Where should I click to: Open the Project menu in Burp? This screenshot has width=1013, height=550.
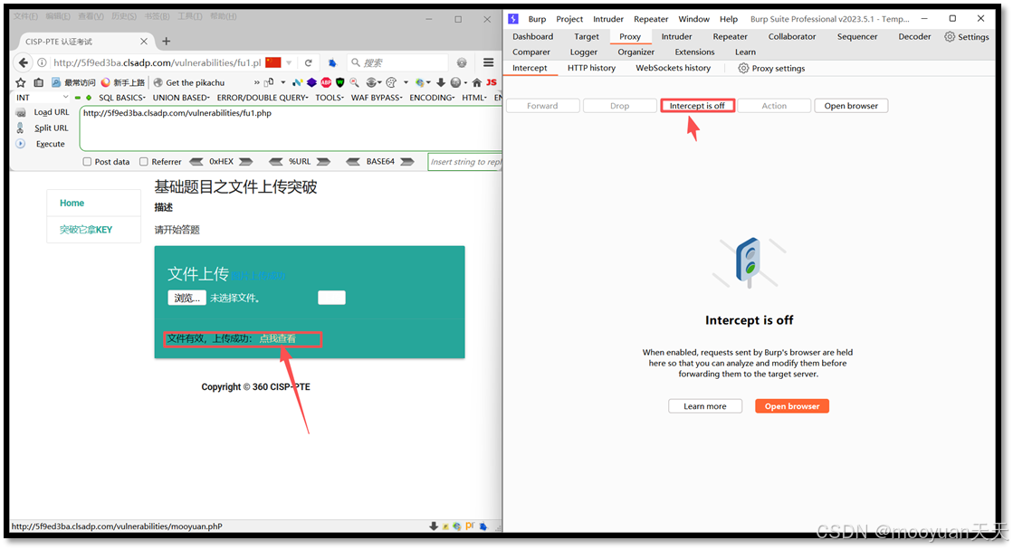click(x=569, y=19)
